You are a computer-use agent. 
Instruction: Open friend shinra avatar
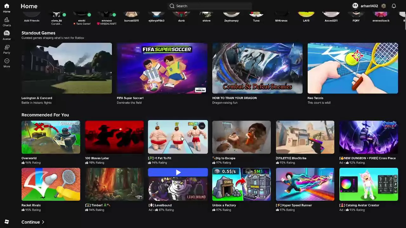tap(206, 15)
